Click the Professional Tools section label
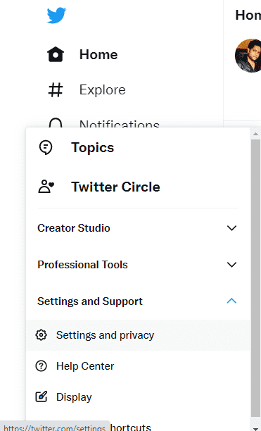 pos(82,265)
